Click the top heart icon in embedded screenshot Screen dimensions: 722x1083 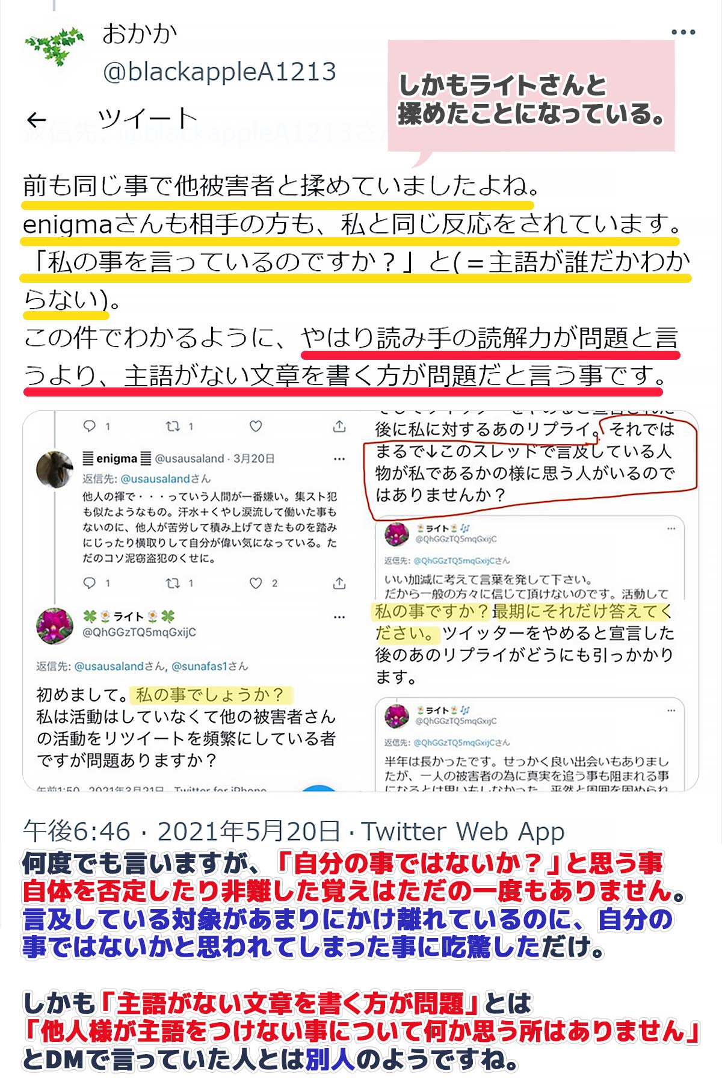[x=256, y=426]
